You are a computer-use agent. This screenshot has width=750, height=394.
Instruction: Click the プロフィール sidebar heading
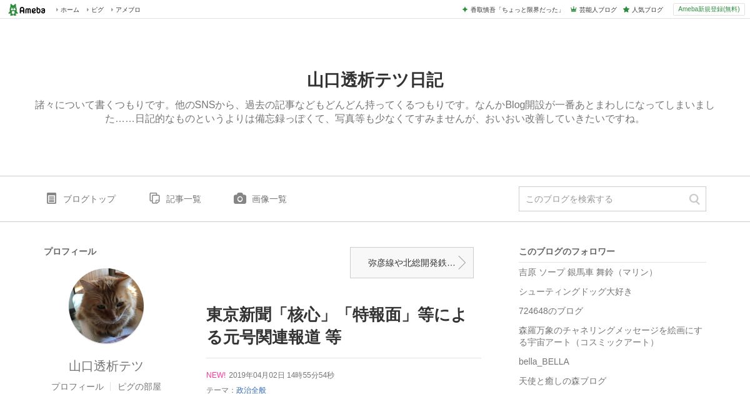70,251
